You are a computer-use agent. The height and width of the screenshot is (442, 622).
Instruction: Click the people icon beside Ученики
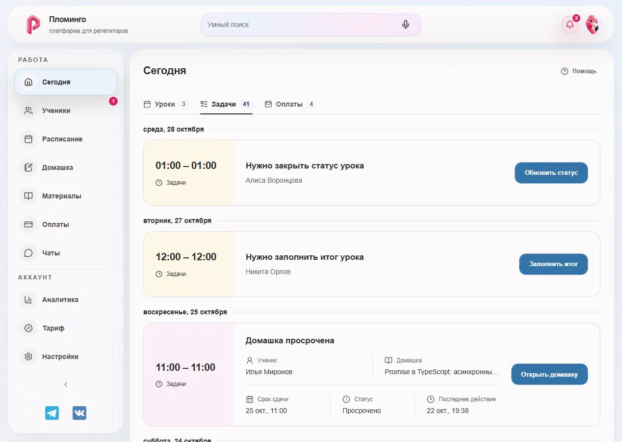28,110
